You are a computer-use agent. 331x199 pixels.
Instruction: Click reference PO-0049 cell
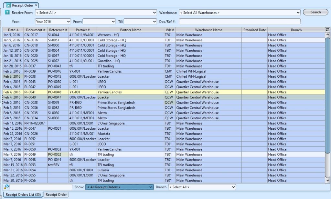click(58, 87)
